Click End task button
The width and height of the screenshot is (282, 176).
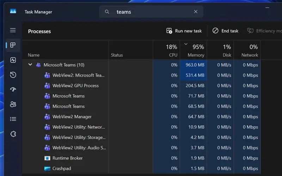tap(225, 31)
